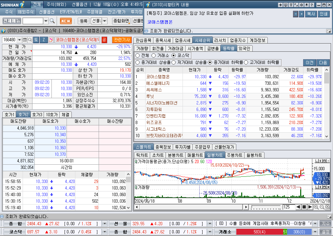333x236 pixels.
Task: Open stock code 166480 dropdown arrow
Action: coord(20,40)
